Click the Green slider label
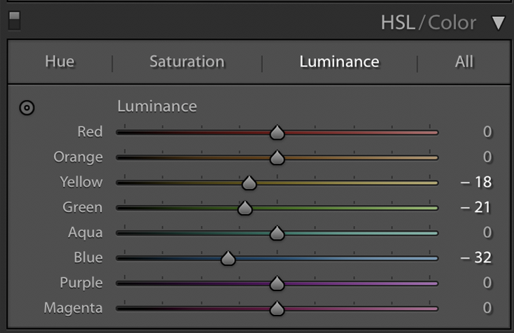This screenshot has width=514, height=333. pyautogui.click(x=83, y=207)
